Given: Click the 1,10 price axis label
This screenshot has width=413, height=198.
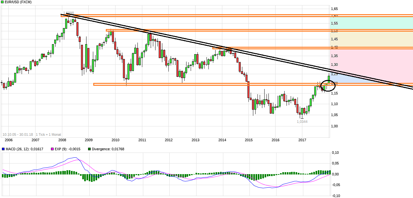Looking at the screenshot, I should [334, 104].
